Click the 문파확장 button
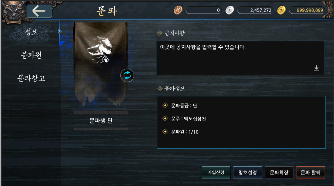This screenshot has height=186, width=334. tap(279, 173)
